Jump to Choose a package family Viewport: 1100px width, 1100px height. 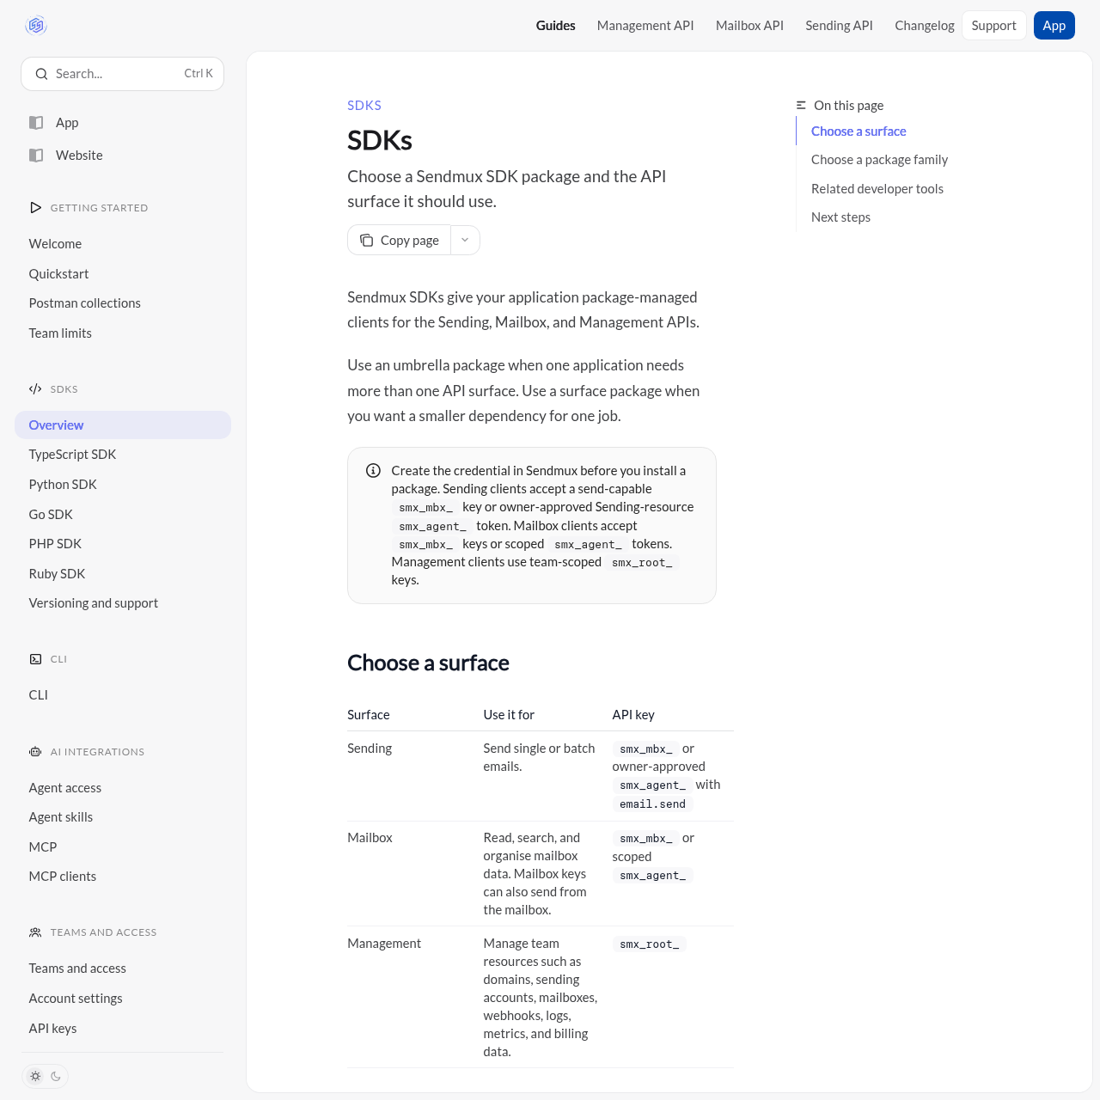coord(879,159)
